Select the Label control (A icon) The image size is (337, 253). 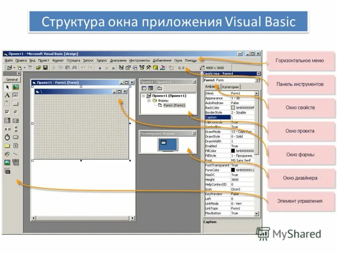click(7, 95)
